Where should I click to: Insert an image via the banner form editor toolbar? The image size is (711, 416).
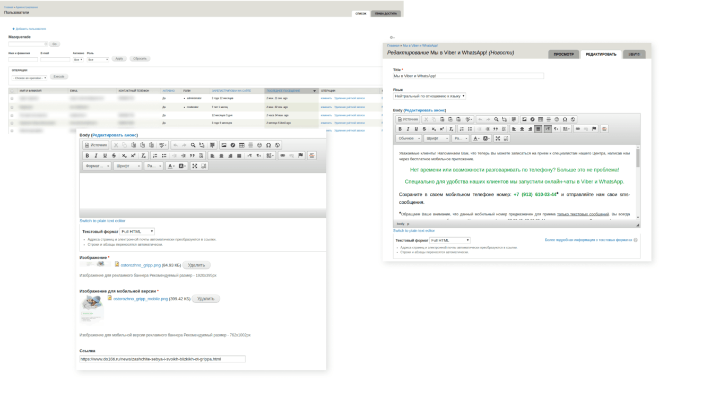tap(224, 145)
